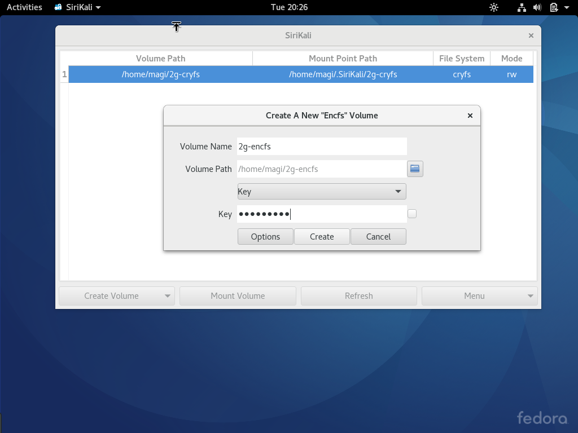Click the rw mode cell
The width and height of the screenshot is (578, 433).
tap(511, 74)
